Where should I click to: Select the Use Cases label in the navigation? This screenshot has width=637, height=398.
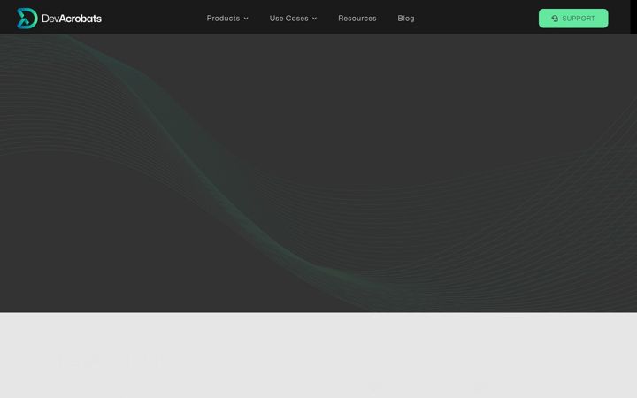point(288,19)
